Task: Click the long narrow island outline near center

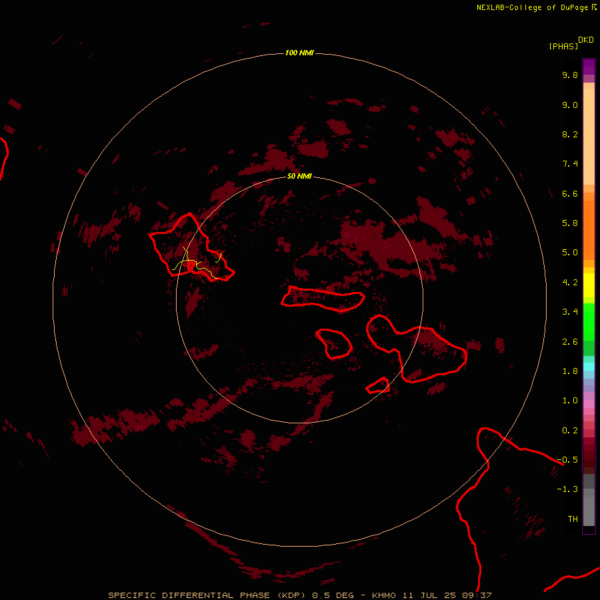Action: [x=323, y=299]
